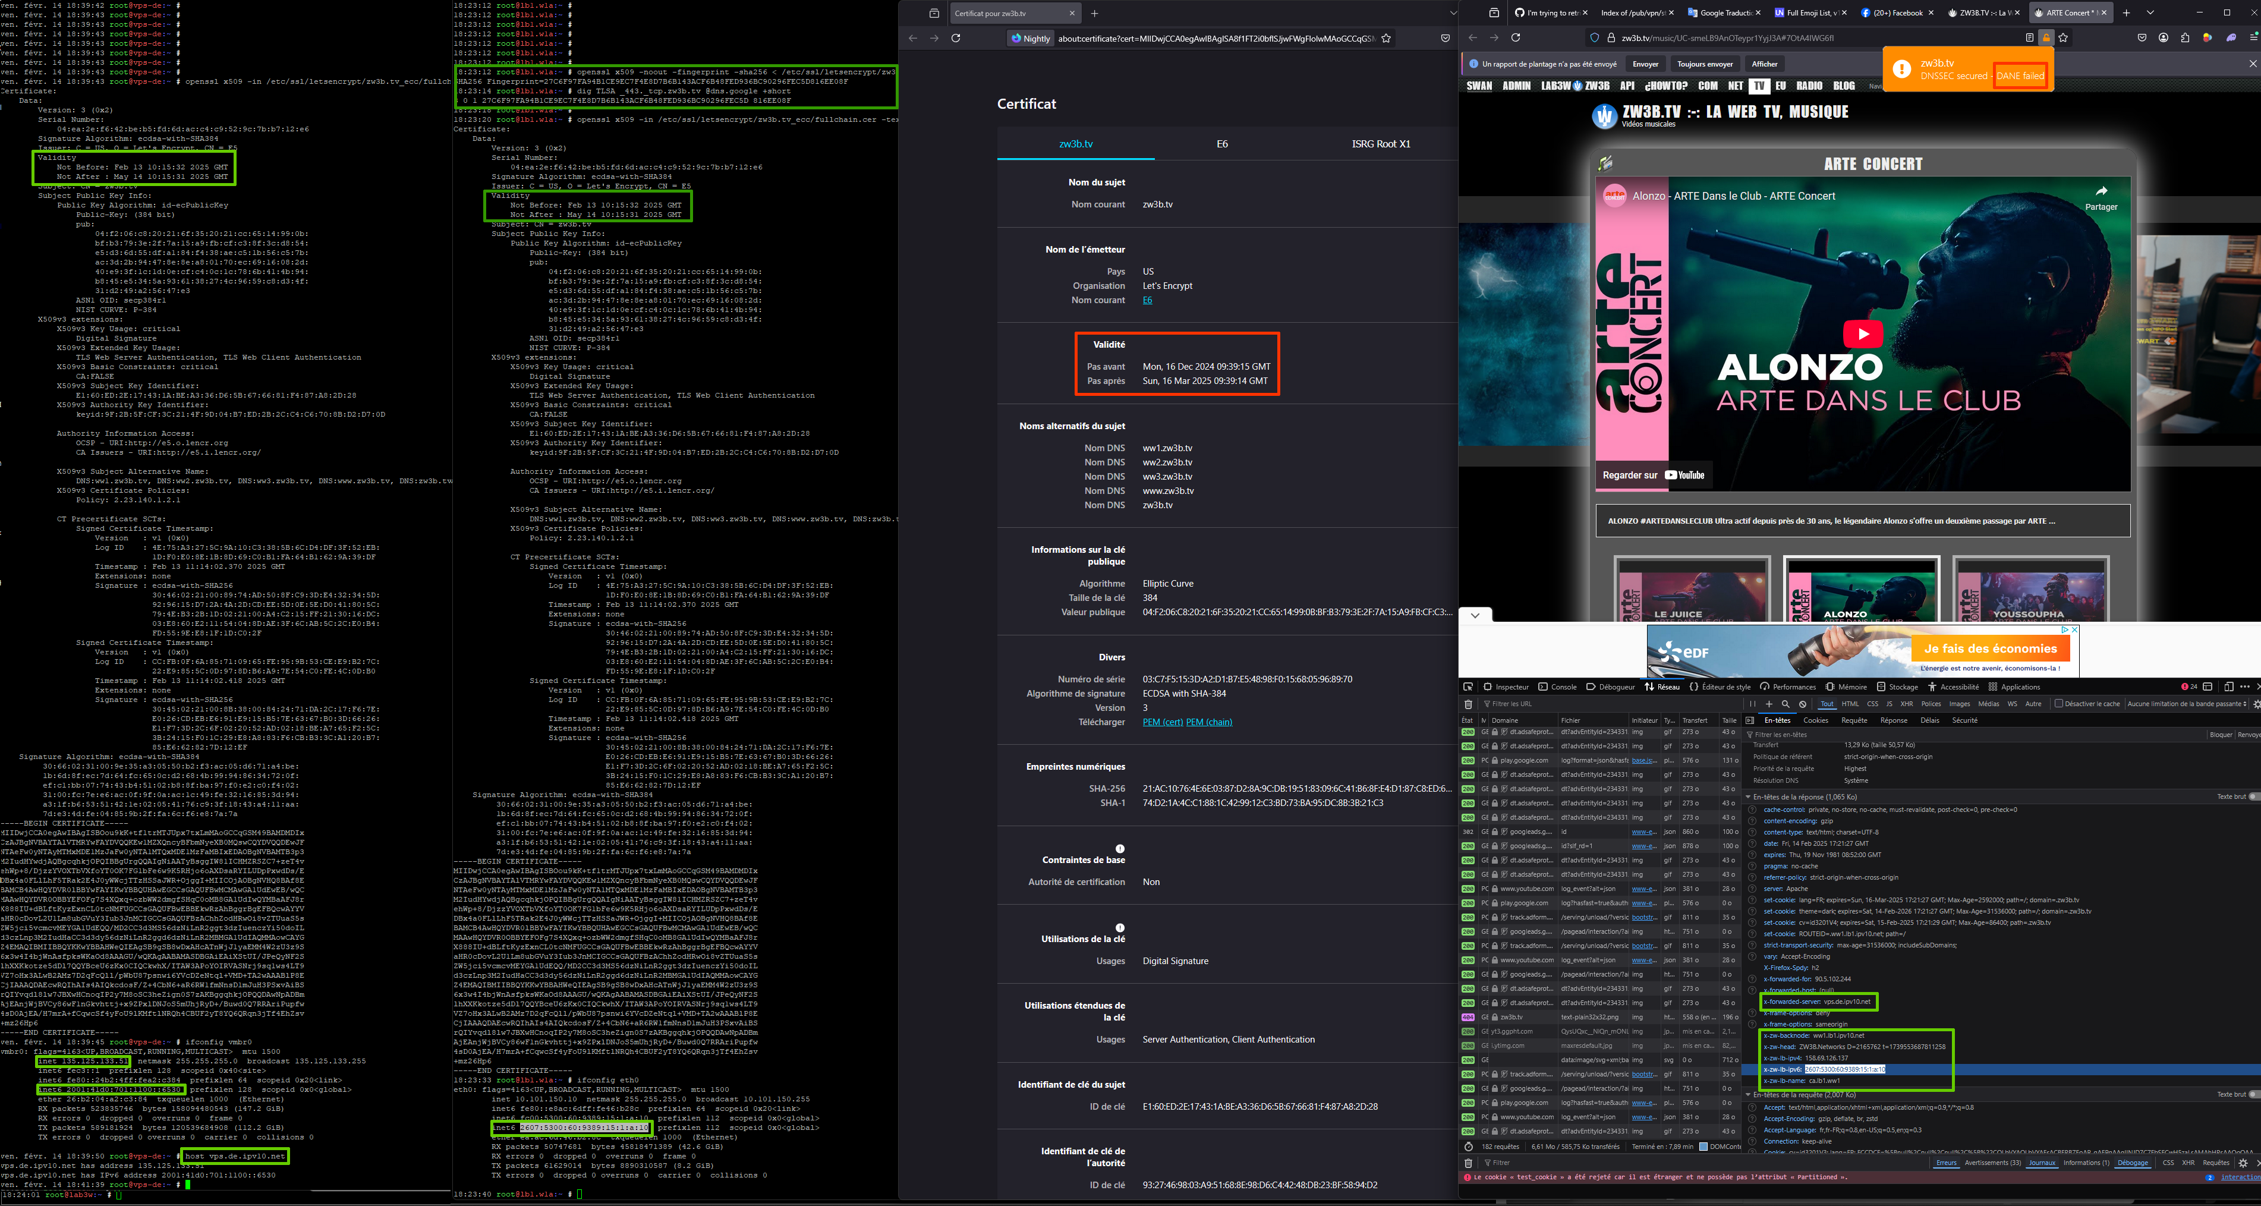The image size is (2261, 1206).
Task: Play the Alonzo ARTE Concert video
Action: (1863, 333)
